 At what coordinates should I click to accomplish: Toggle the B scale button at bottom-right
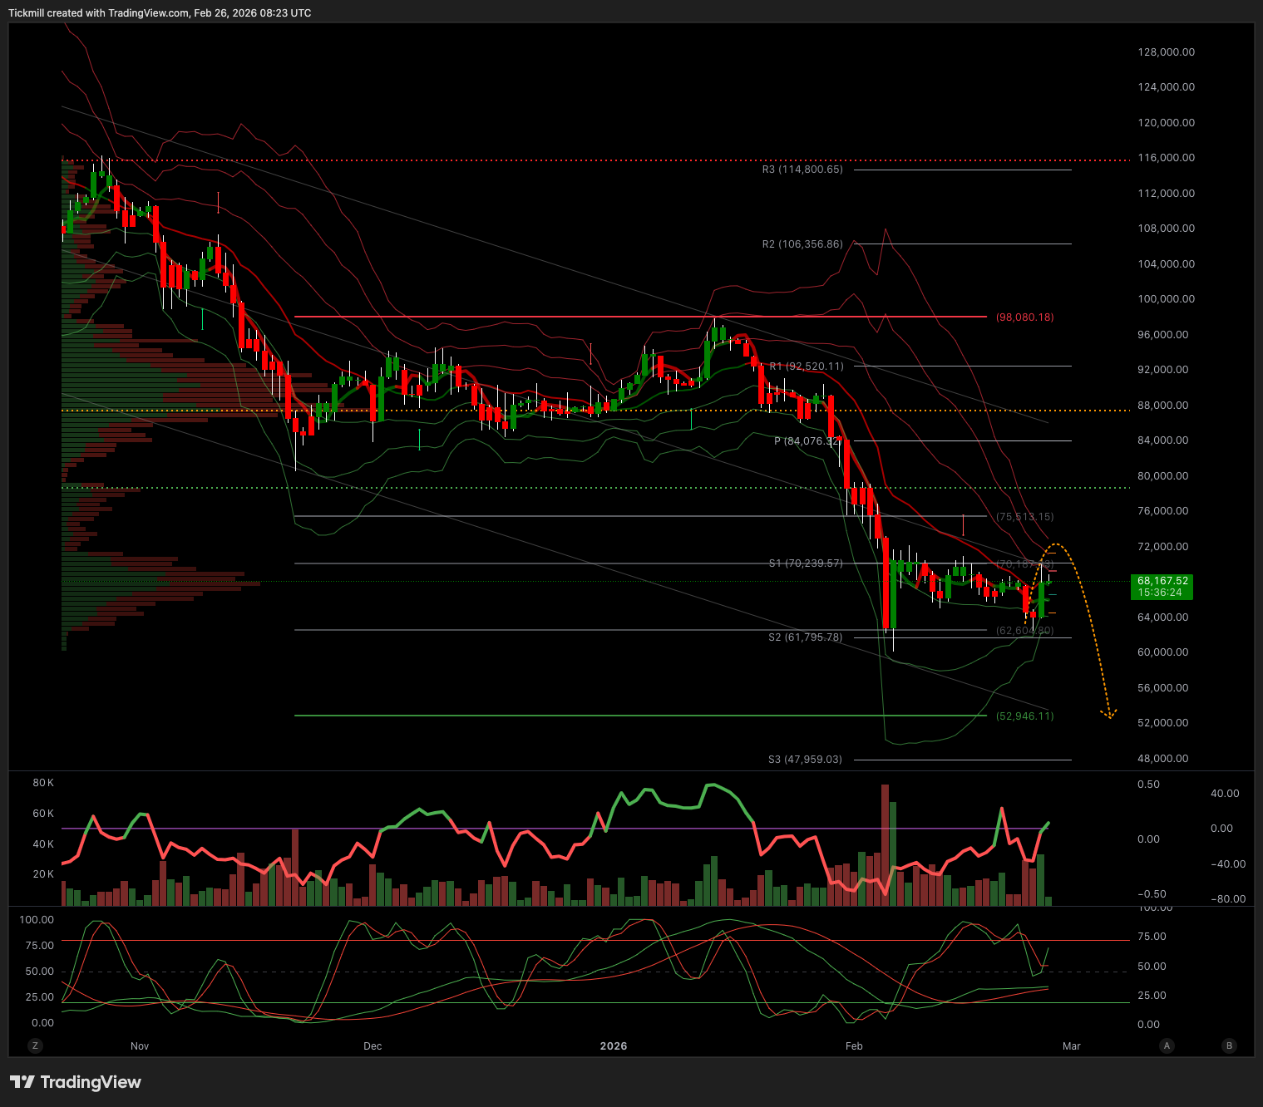1229,1045
